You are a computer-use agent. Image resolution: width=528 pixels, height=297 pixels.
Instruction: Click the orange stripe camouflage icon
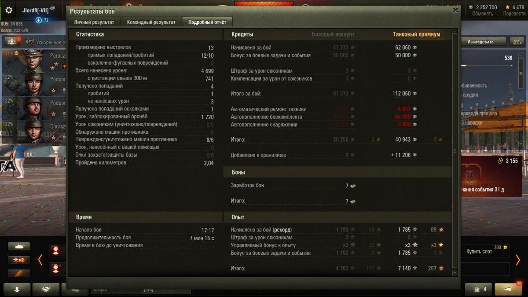coord(19,273)
